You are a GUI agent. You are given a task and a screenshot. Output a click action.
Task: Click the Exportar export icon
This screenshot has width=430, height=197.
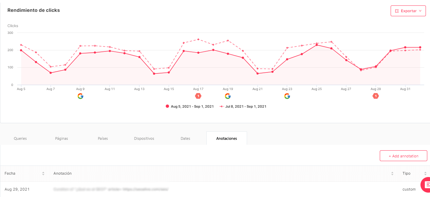click(x=397, y=10)
